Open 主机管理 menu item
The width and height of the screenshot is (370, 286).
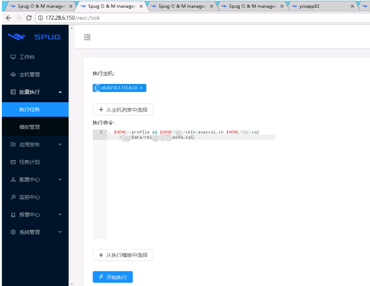click(35, 74)
